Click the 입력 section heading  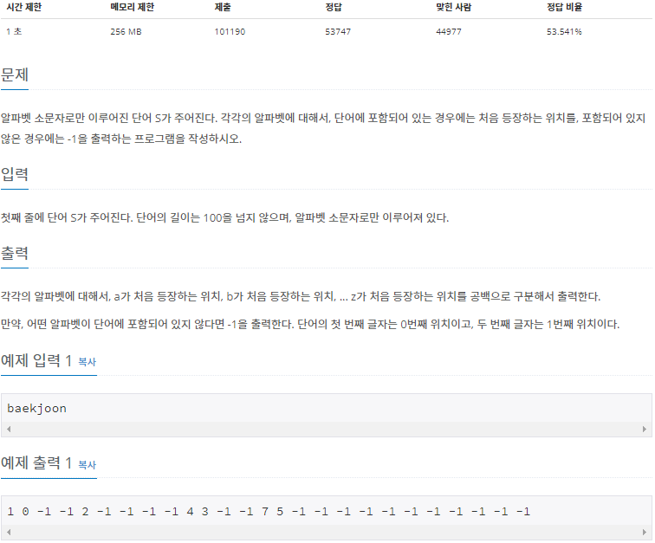click(15, 174)
